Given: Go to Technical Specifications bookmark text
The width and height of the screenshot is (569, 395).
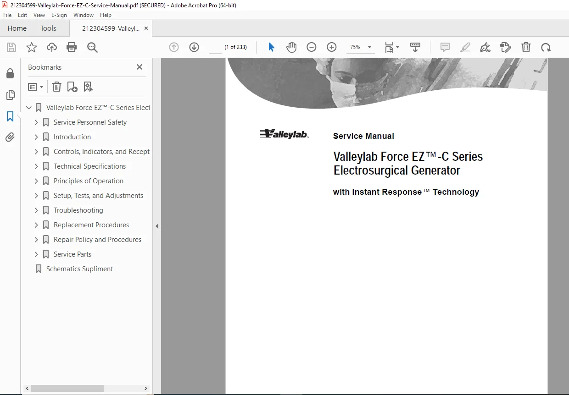Looking at the screenshot, I should click(89, 166).
